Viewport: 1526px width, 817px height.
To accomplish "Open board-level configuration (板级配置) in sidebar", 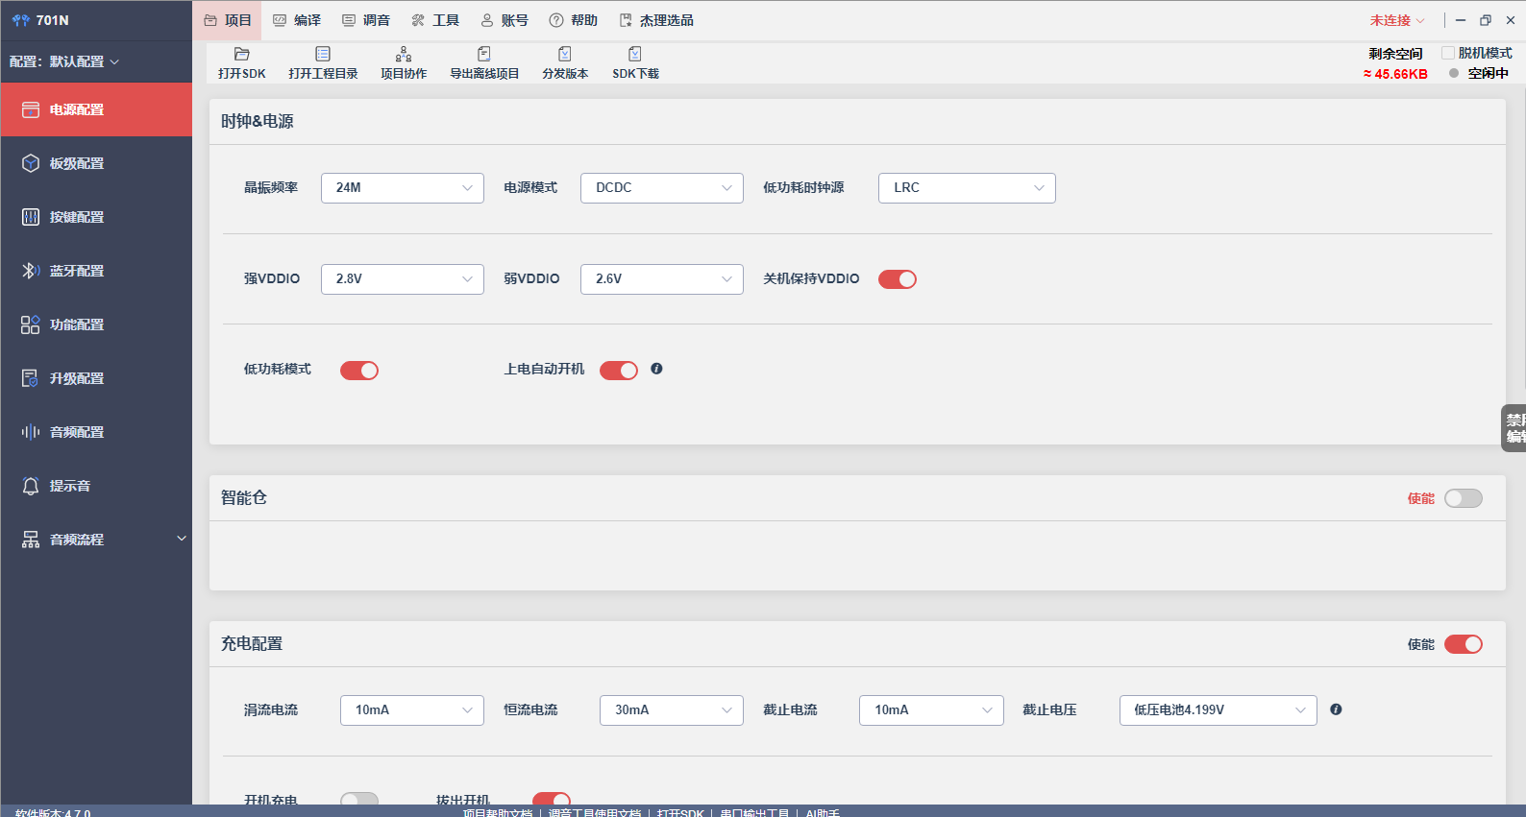I will pyautogui.click(x=96, y=163).
